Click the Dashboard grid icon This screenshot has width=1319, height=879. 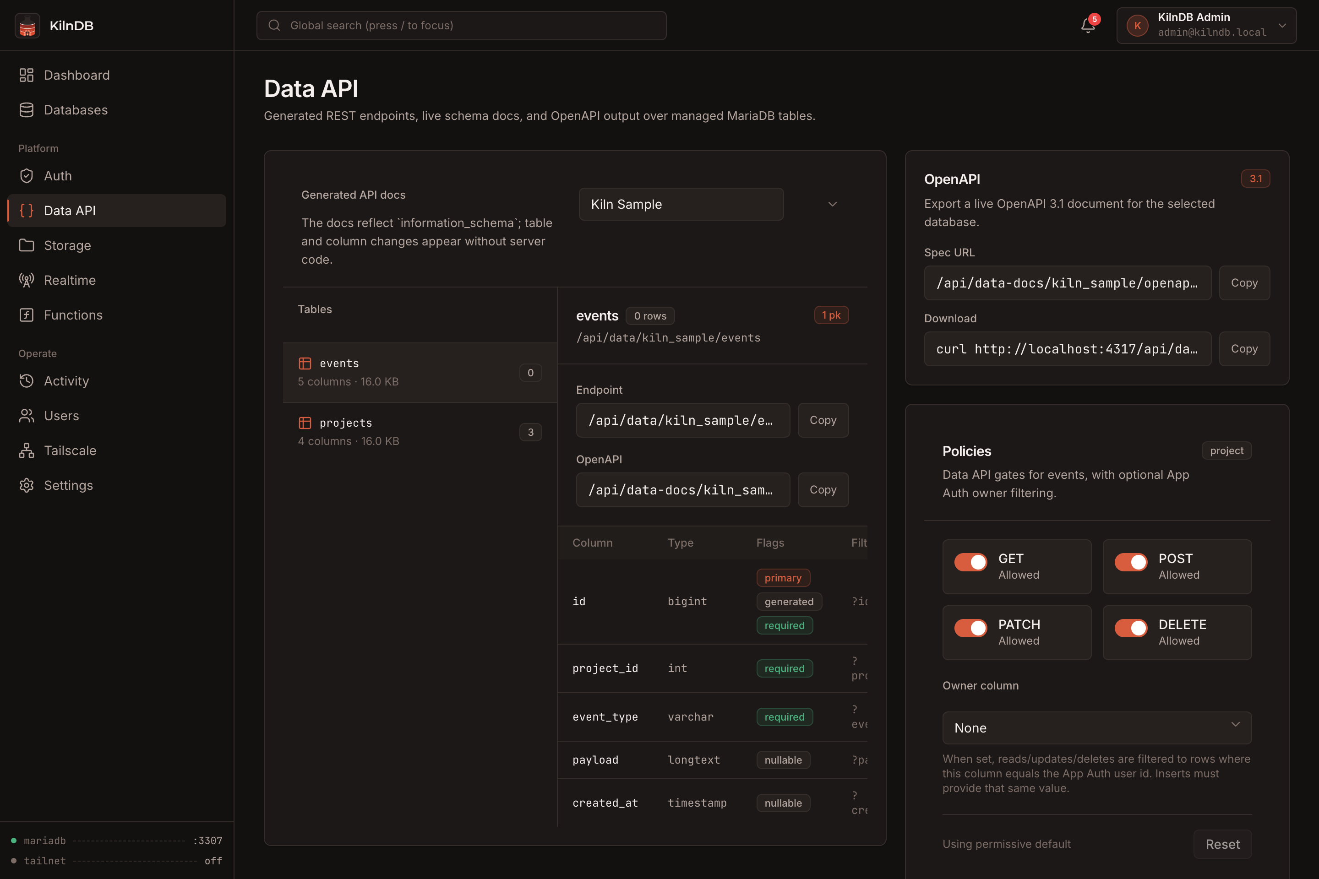coord(27,75)
